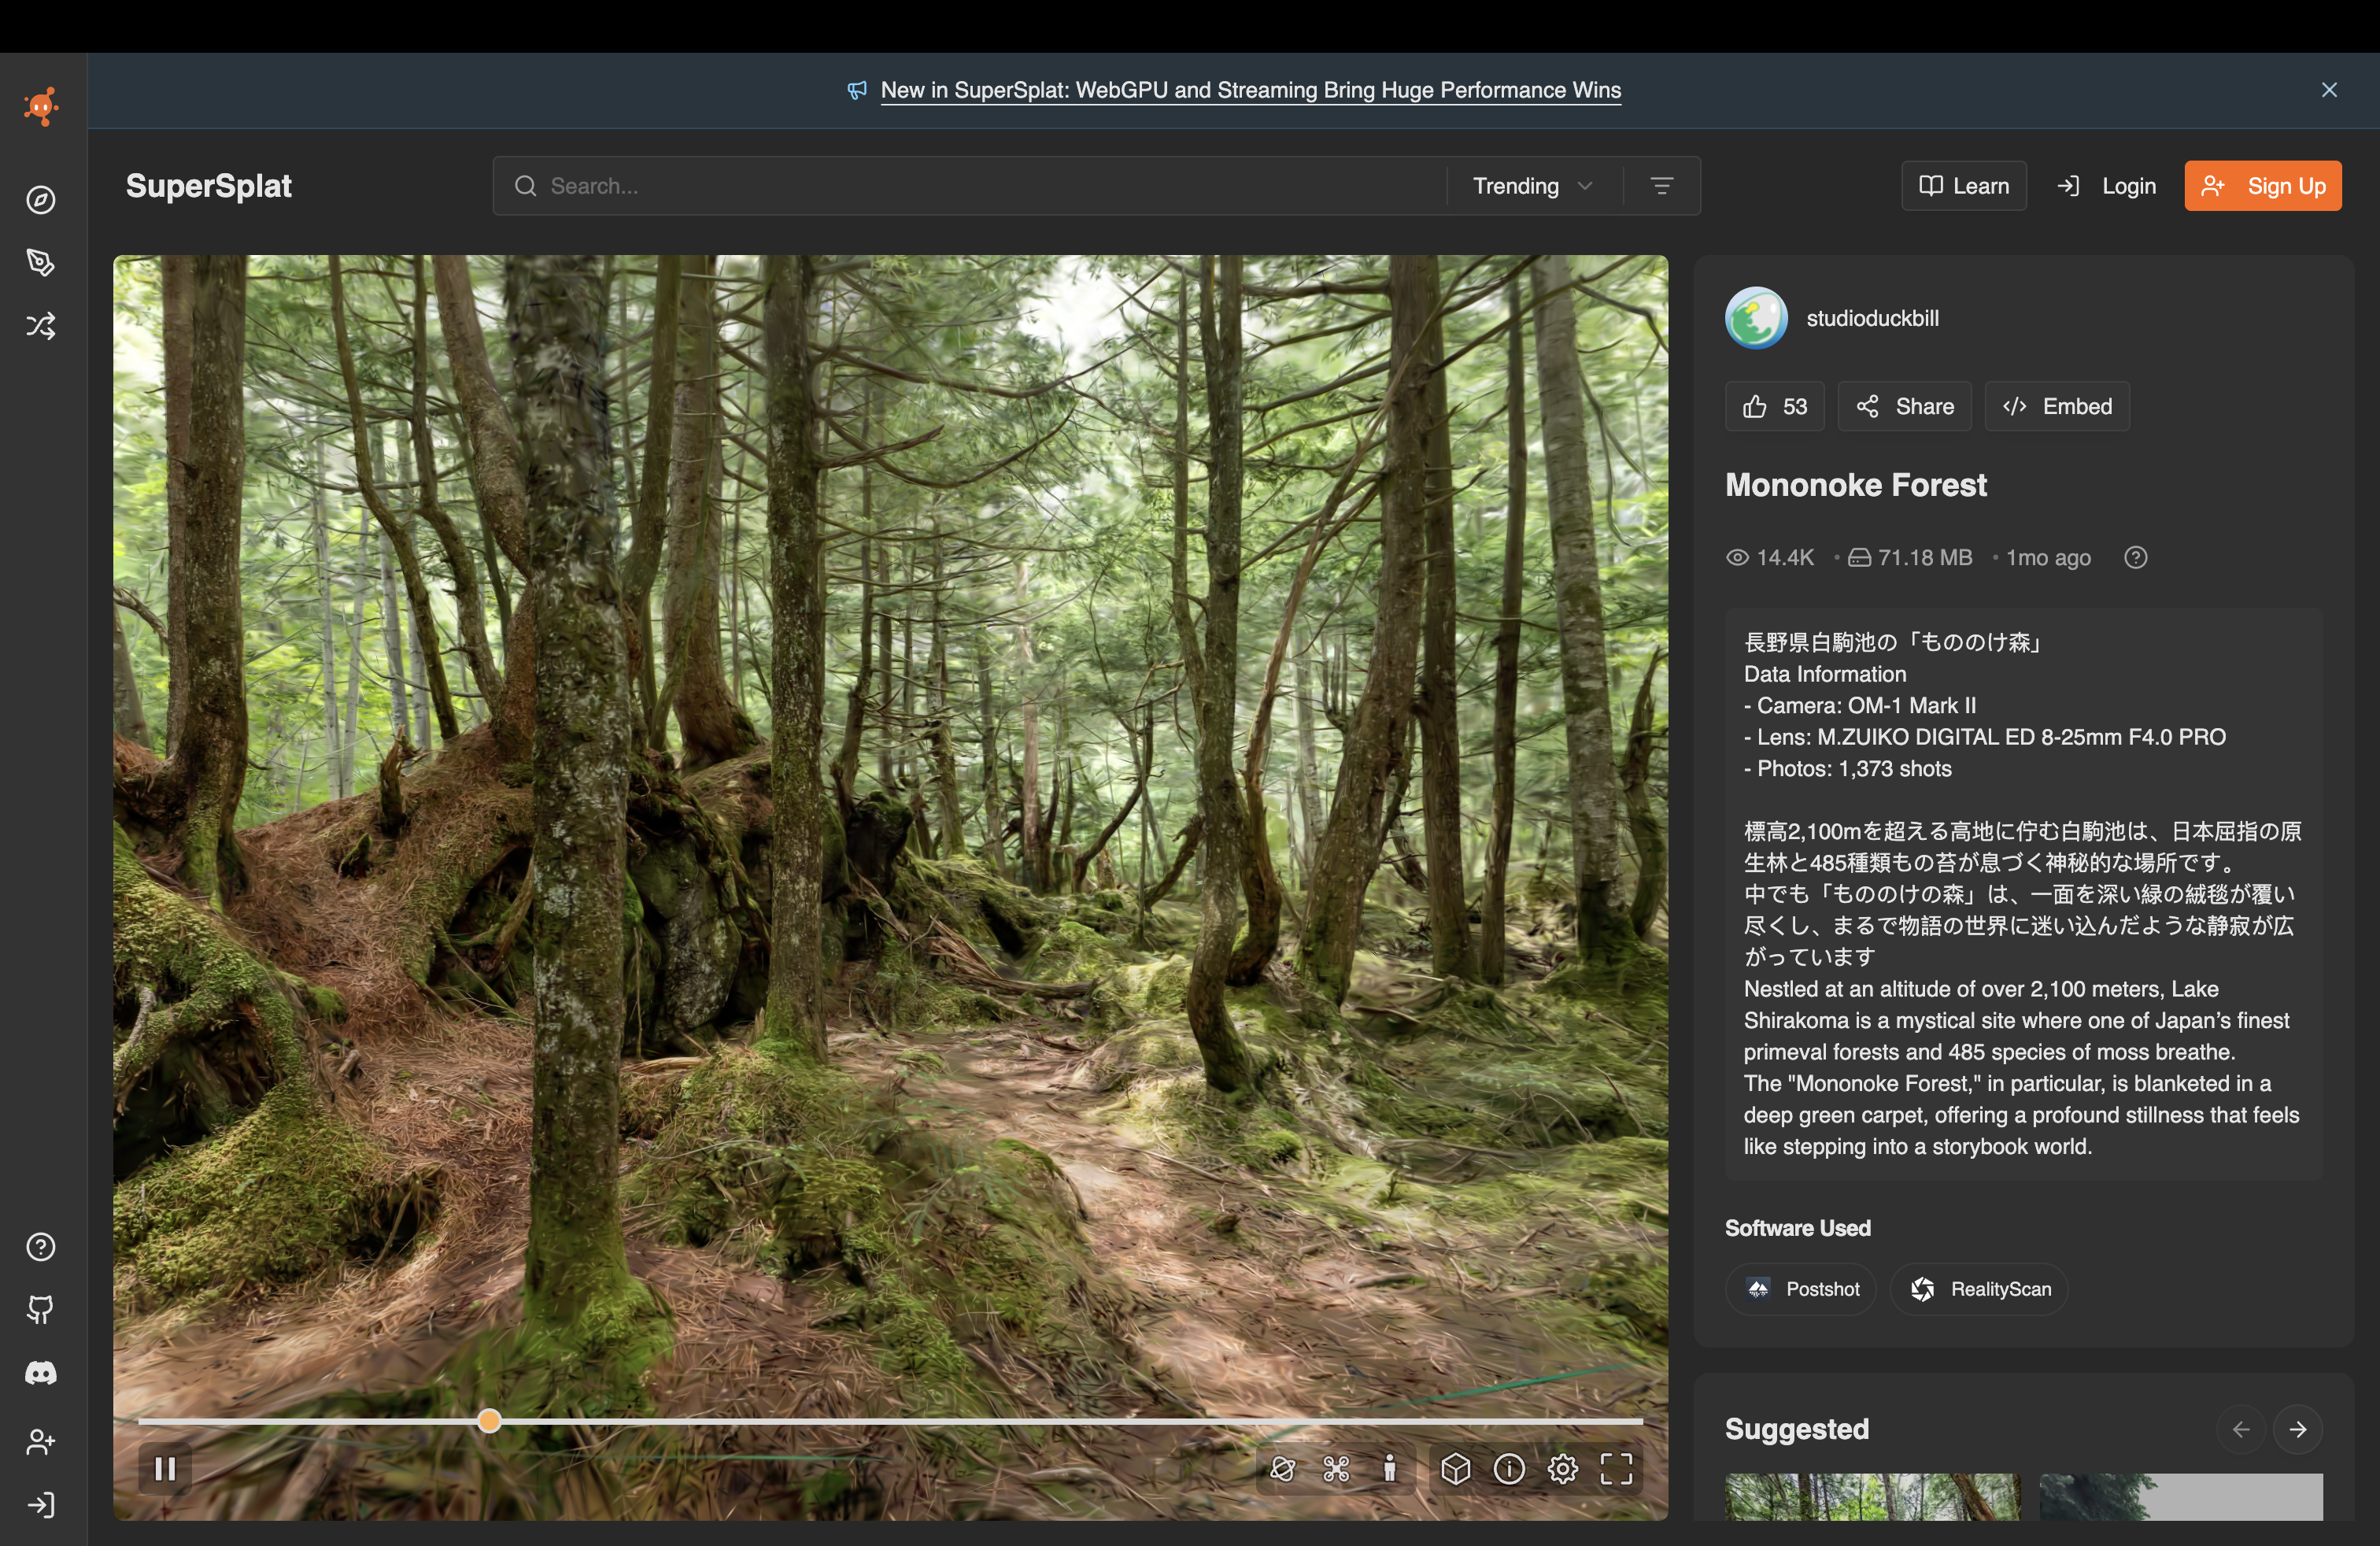
Task: Click the orange animation timeline handle
Action: click(489, 1421)
